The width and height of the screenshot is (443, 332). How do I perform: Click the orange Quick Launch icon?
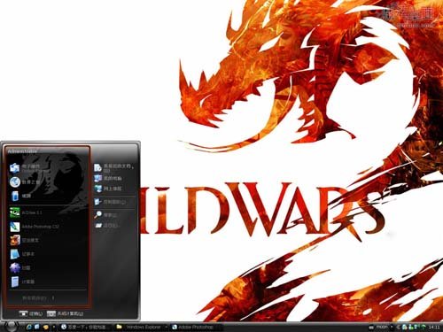(45, 327)
